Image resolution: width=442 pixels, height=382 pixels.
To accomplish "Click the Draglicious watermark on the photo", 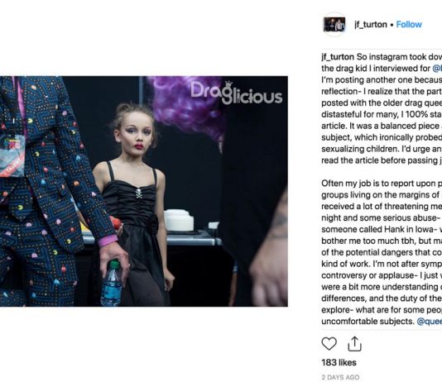I will (236, 93).
